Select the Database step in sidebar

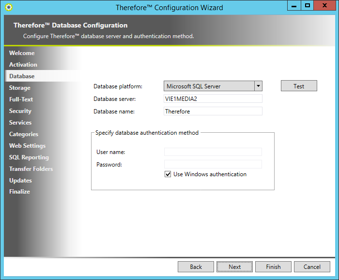[x=22, y=76]
